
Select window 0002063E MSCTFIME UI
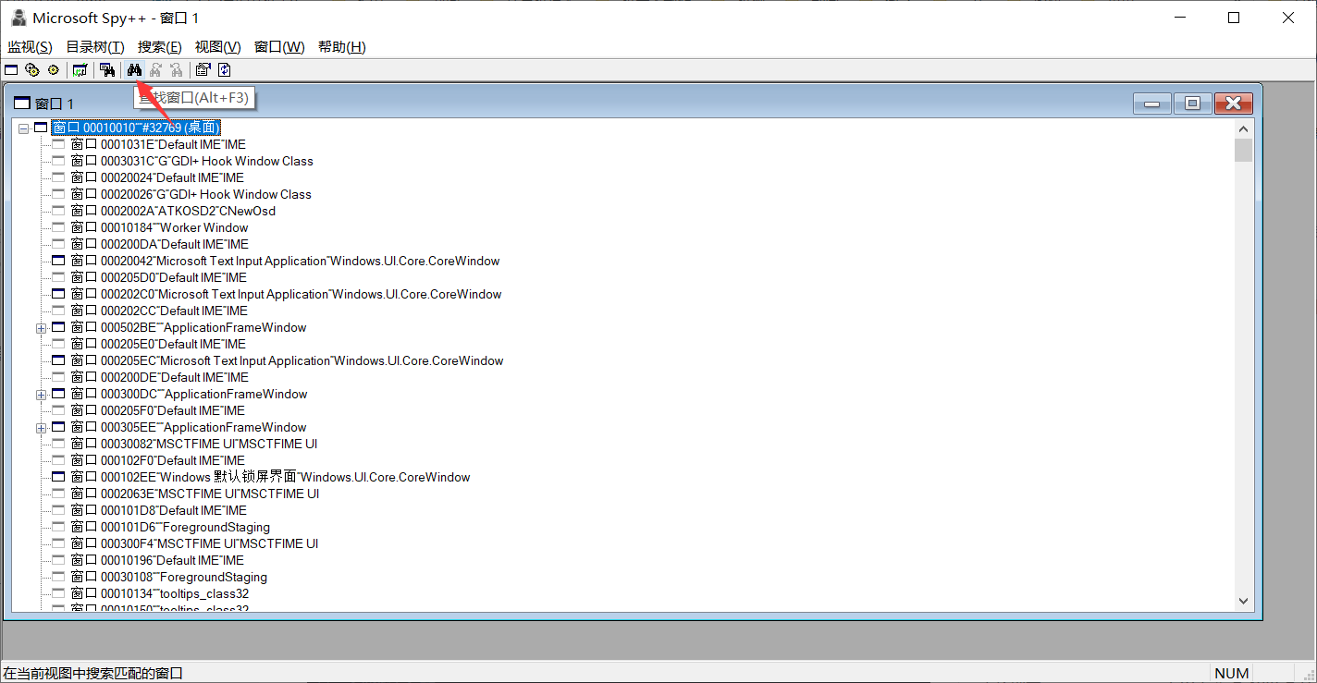click(195, 494)
